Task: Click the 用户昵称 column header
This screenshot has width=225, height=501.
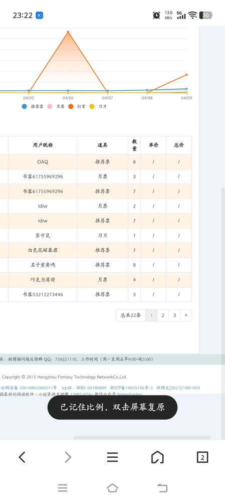Action: [x=43, y=145]
